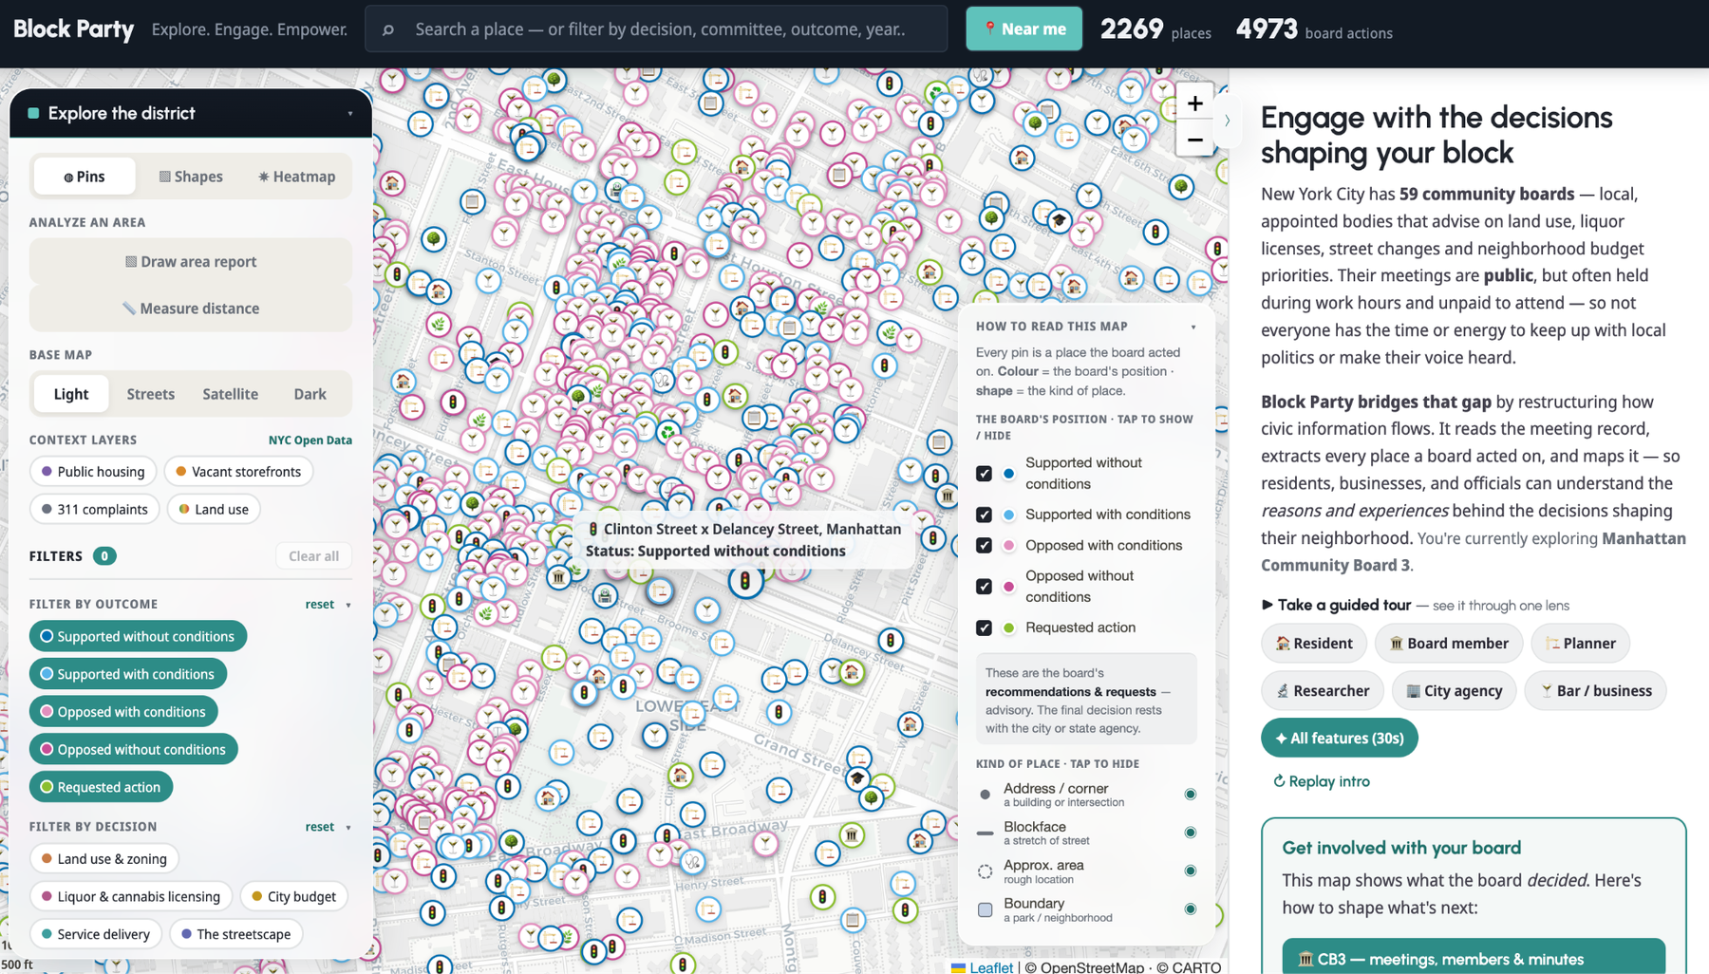1709x974 pixels.
Task: Switch to Heatmap view tab
Action: pyautogui.click(x=297, y=177)
